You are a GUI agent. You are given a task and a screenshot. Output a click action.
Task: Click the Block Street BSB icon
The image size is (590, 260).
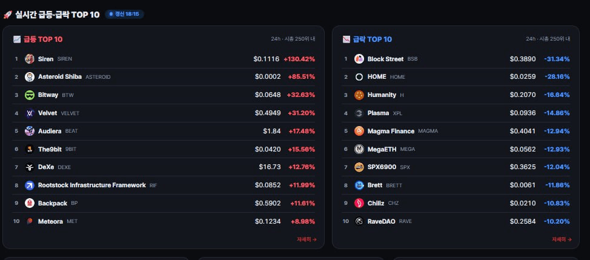[359, 59]
